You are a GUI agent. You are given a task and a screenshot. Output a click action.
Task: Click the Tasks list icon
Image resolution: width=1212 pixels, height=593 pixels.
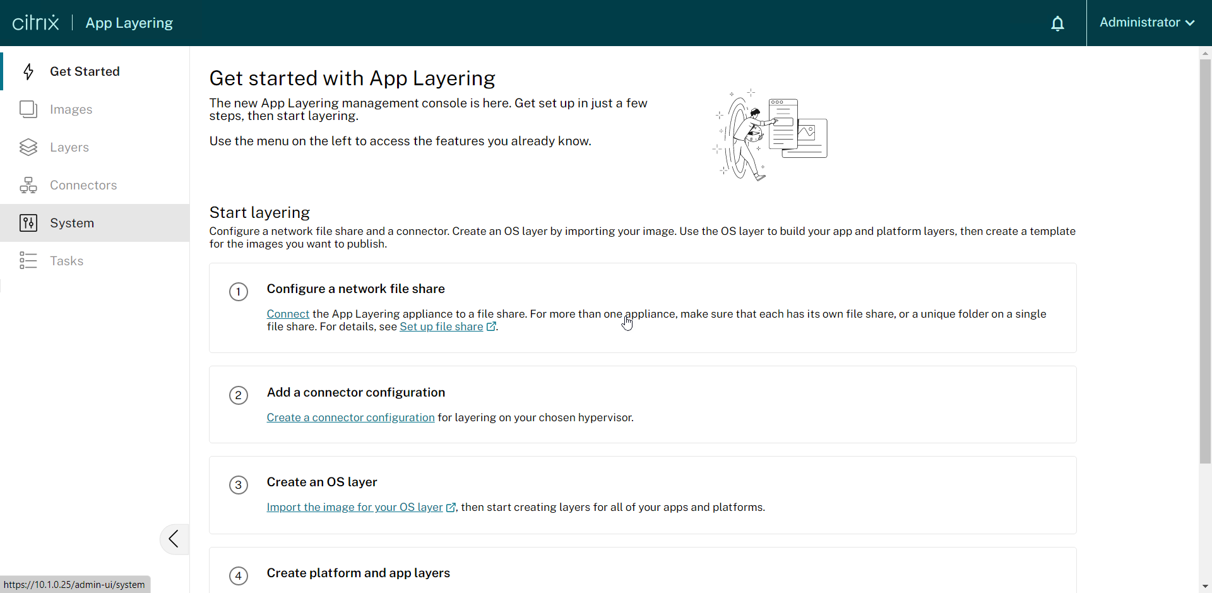[x=28, y=261]
